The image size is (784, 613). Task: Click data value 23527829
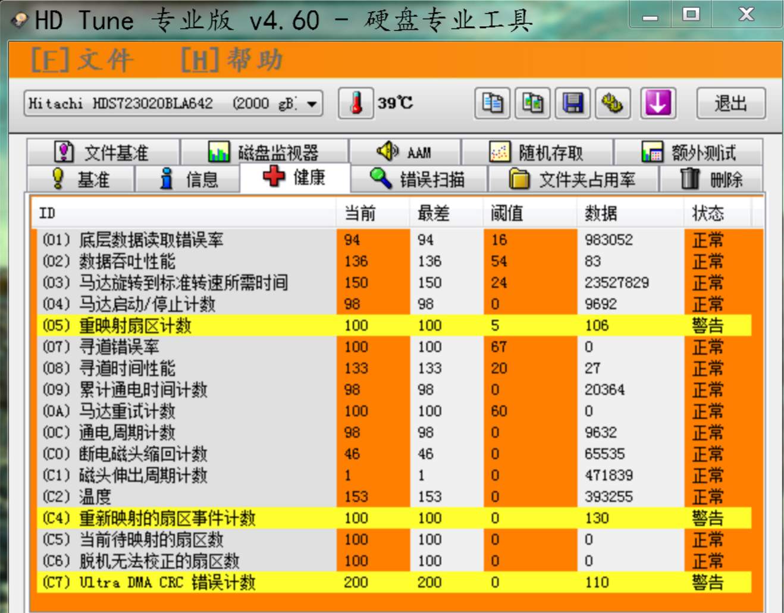tap(616, 282)
